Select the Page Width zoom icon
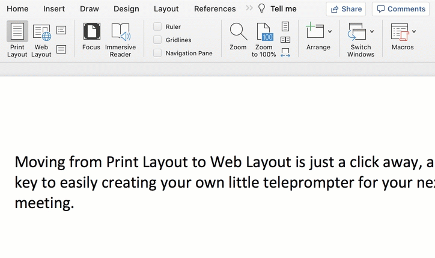435x258 pixels. [285, 53]
